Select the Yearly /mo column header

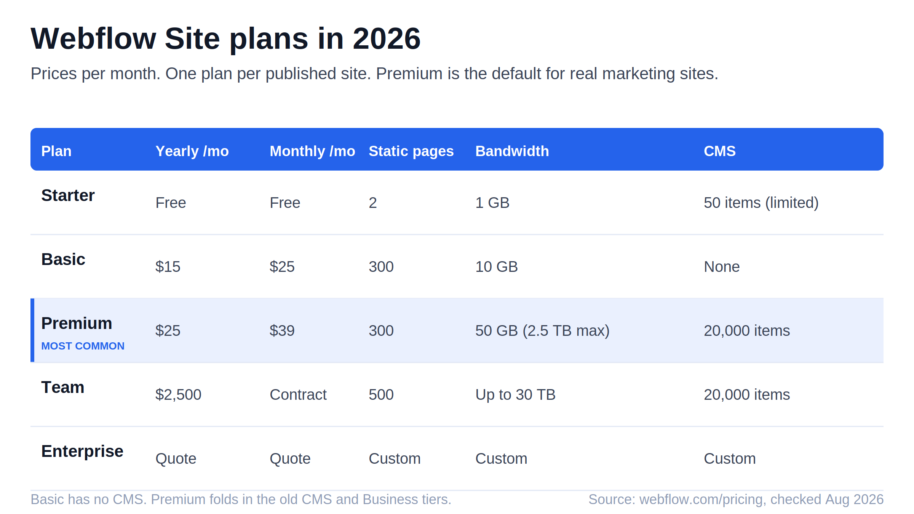192,151
